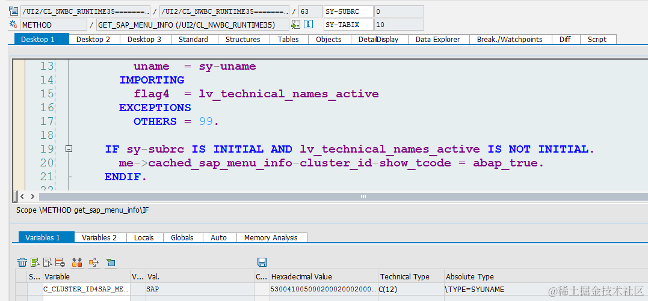648x301 pixels.
Task: Click the C_CLUSTER_ID4SAP_ME variable cell
Action: (87, 290)
